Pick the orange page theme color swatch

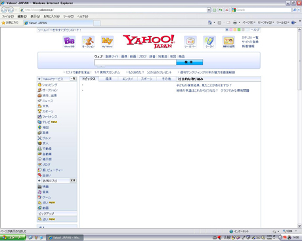235,29
